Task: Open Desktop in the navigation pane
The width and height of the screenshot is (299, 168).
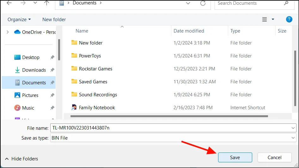Action: tap(27, 57)
